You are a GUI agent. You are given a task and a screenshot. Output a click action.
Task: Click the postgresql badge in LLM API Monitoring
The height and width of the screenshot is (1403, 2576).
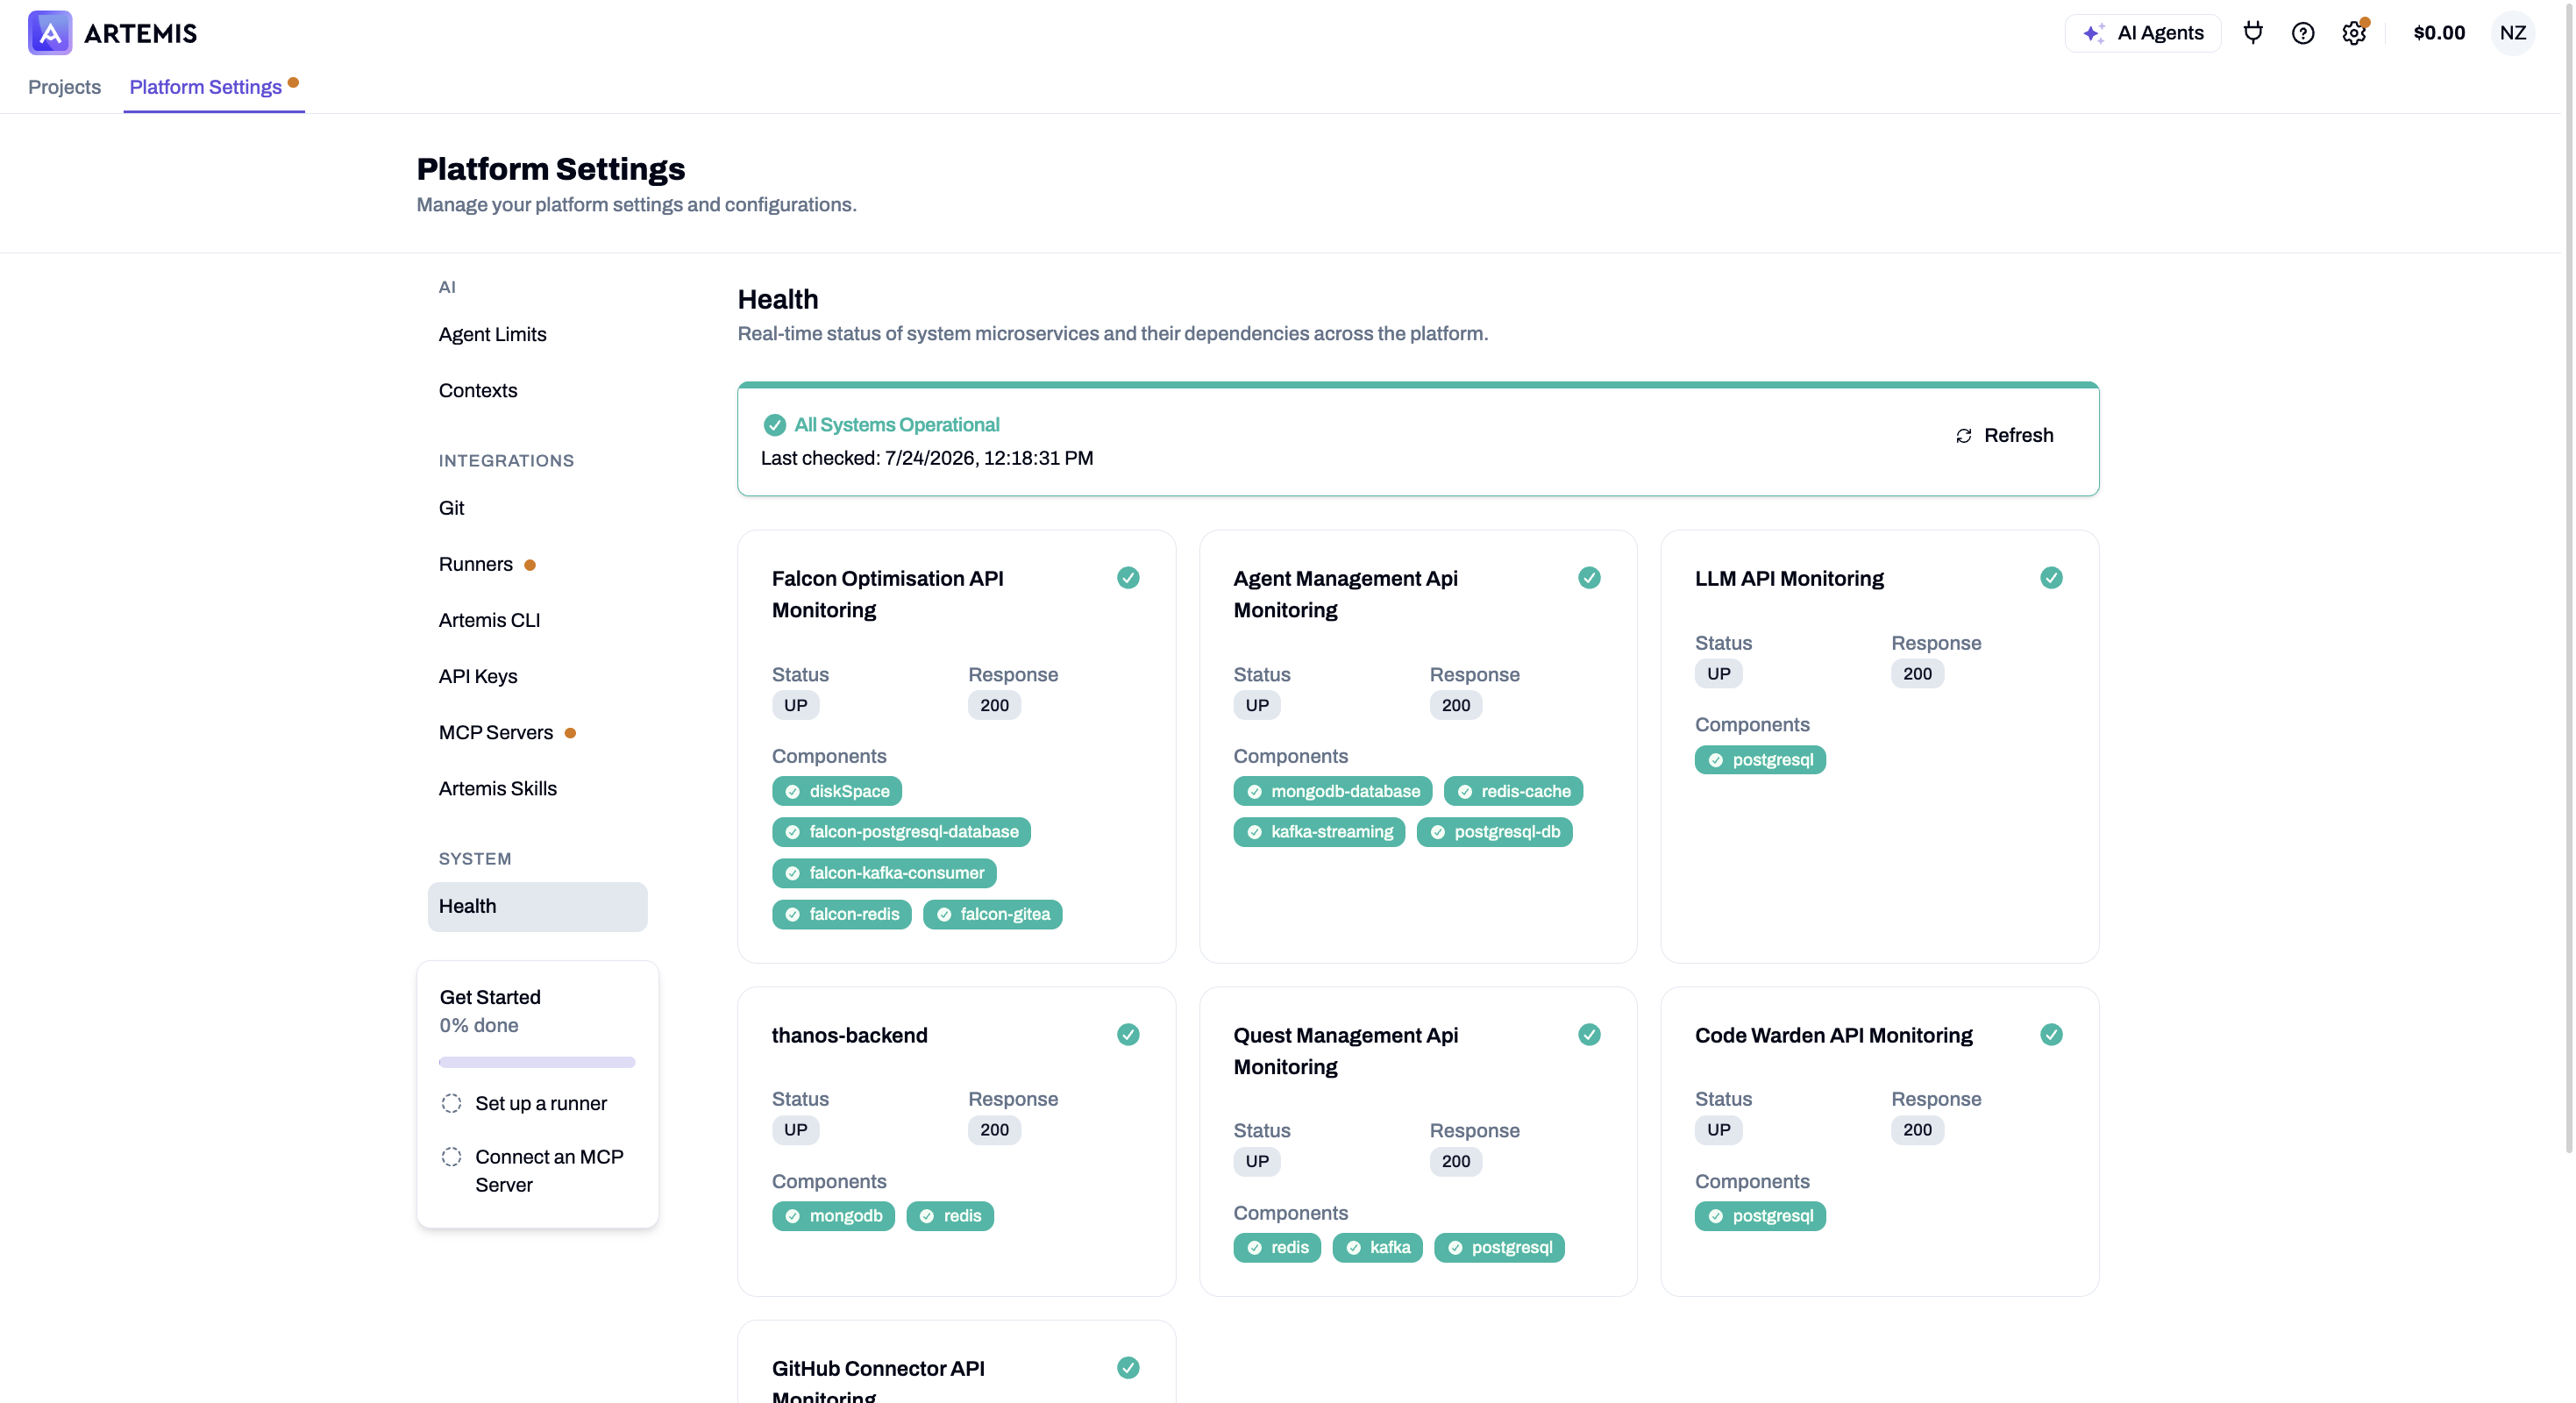tap(1760, 760)
